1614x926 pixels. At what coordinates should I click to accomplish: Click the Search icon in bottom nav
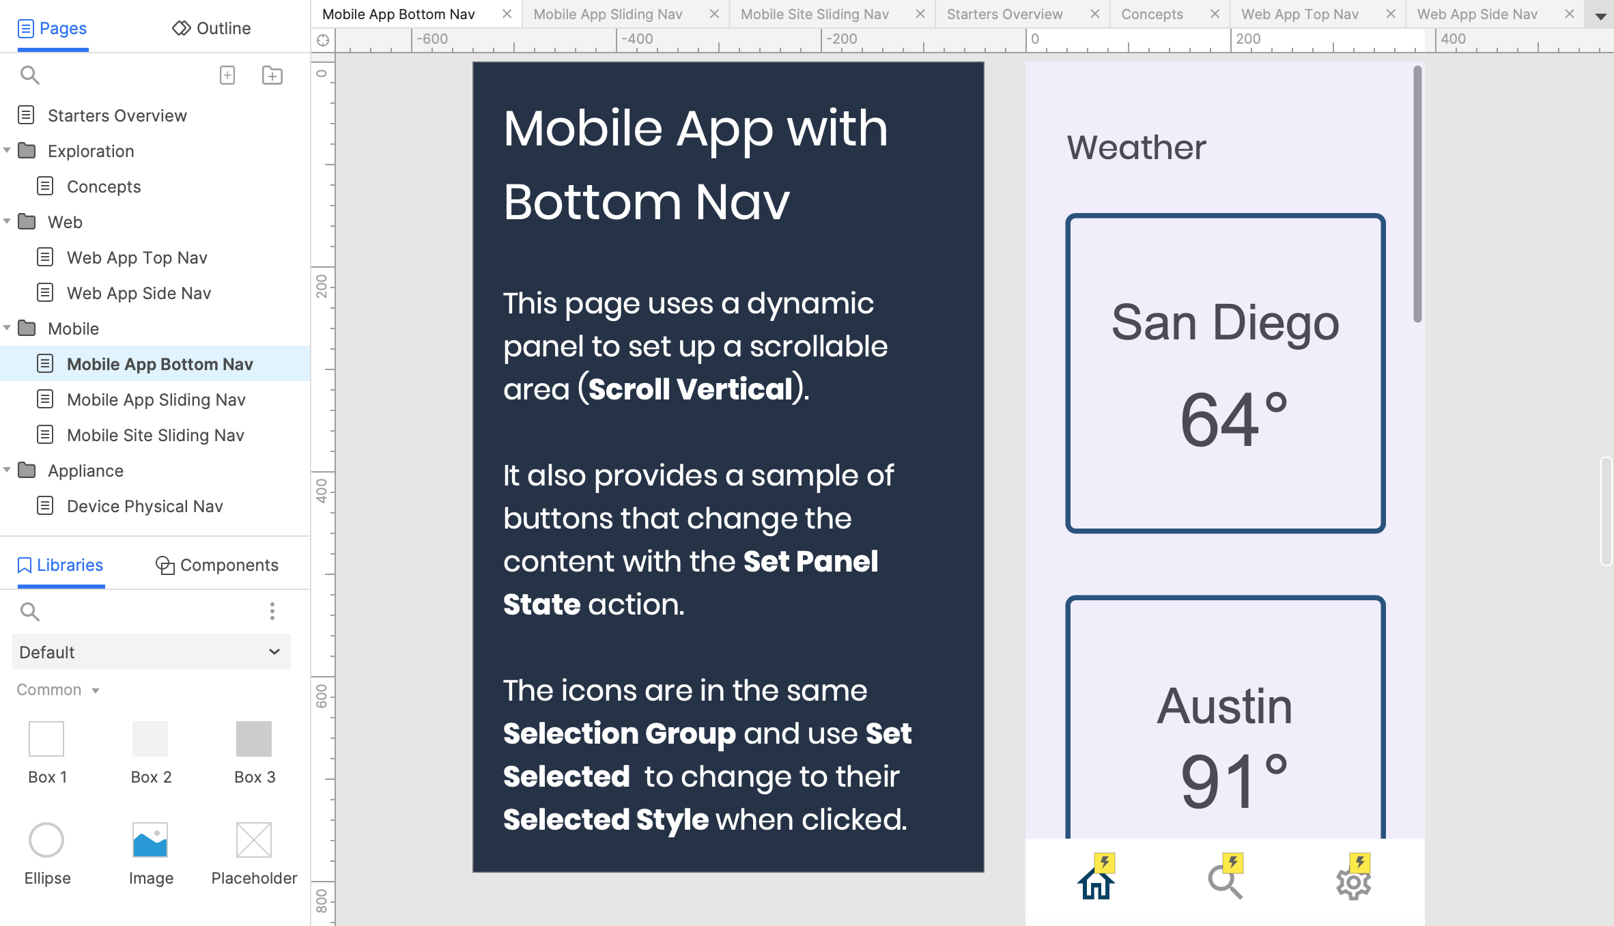click(x=1225, y=882)
